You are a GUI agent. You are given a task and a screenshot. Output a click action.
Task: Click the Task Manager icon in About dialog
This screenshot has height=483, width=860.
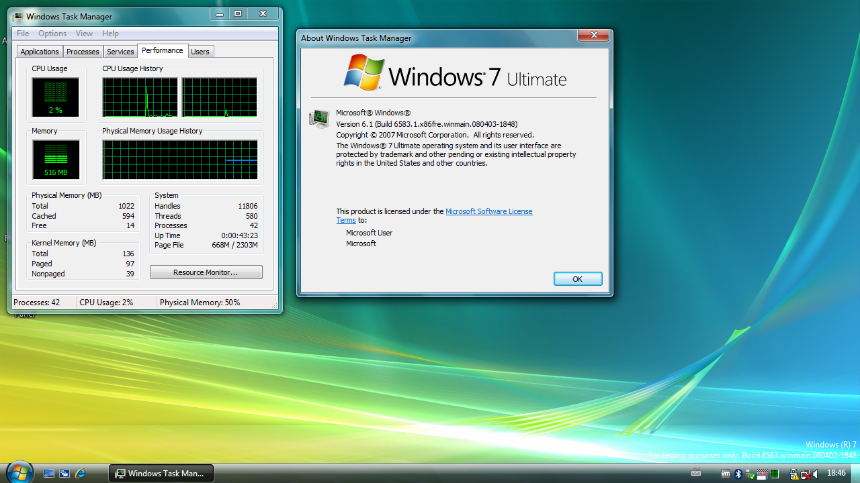(319, 119)
